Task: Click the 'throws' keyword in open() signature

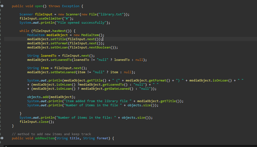Action: (54, 6)
